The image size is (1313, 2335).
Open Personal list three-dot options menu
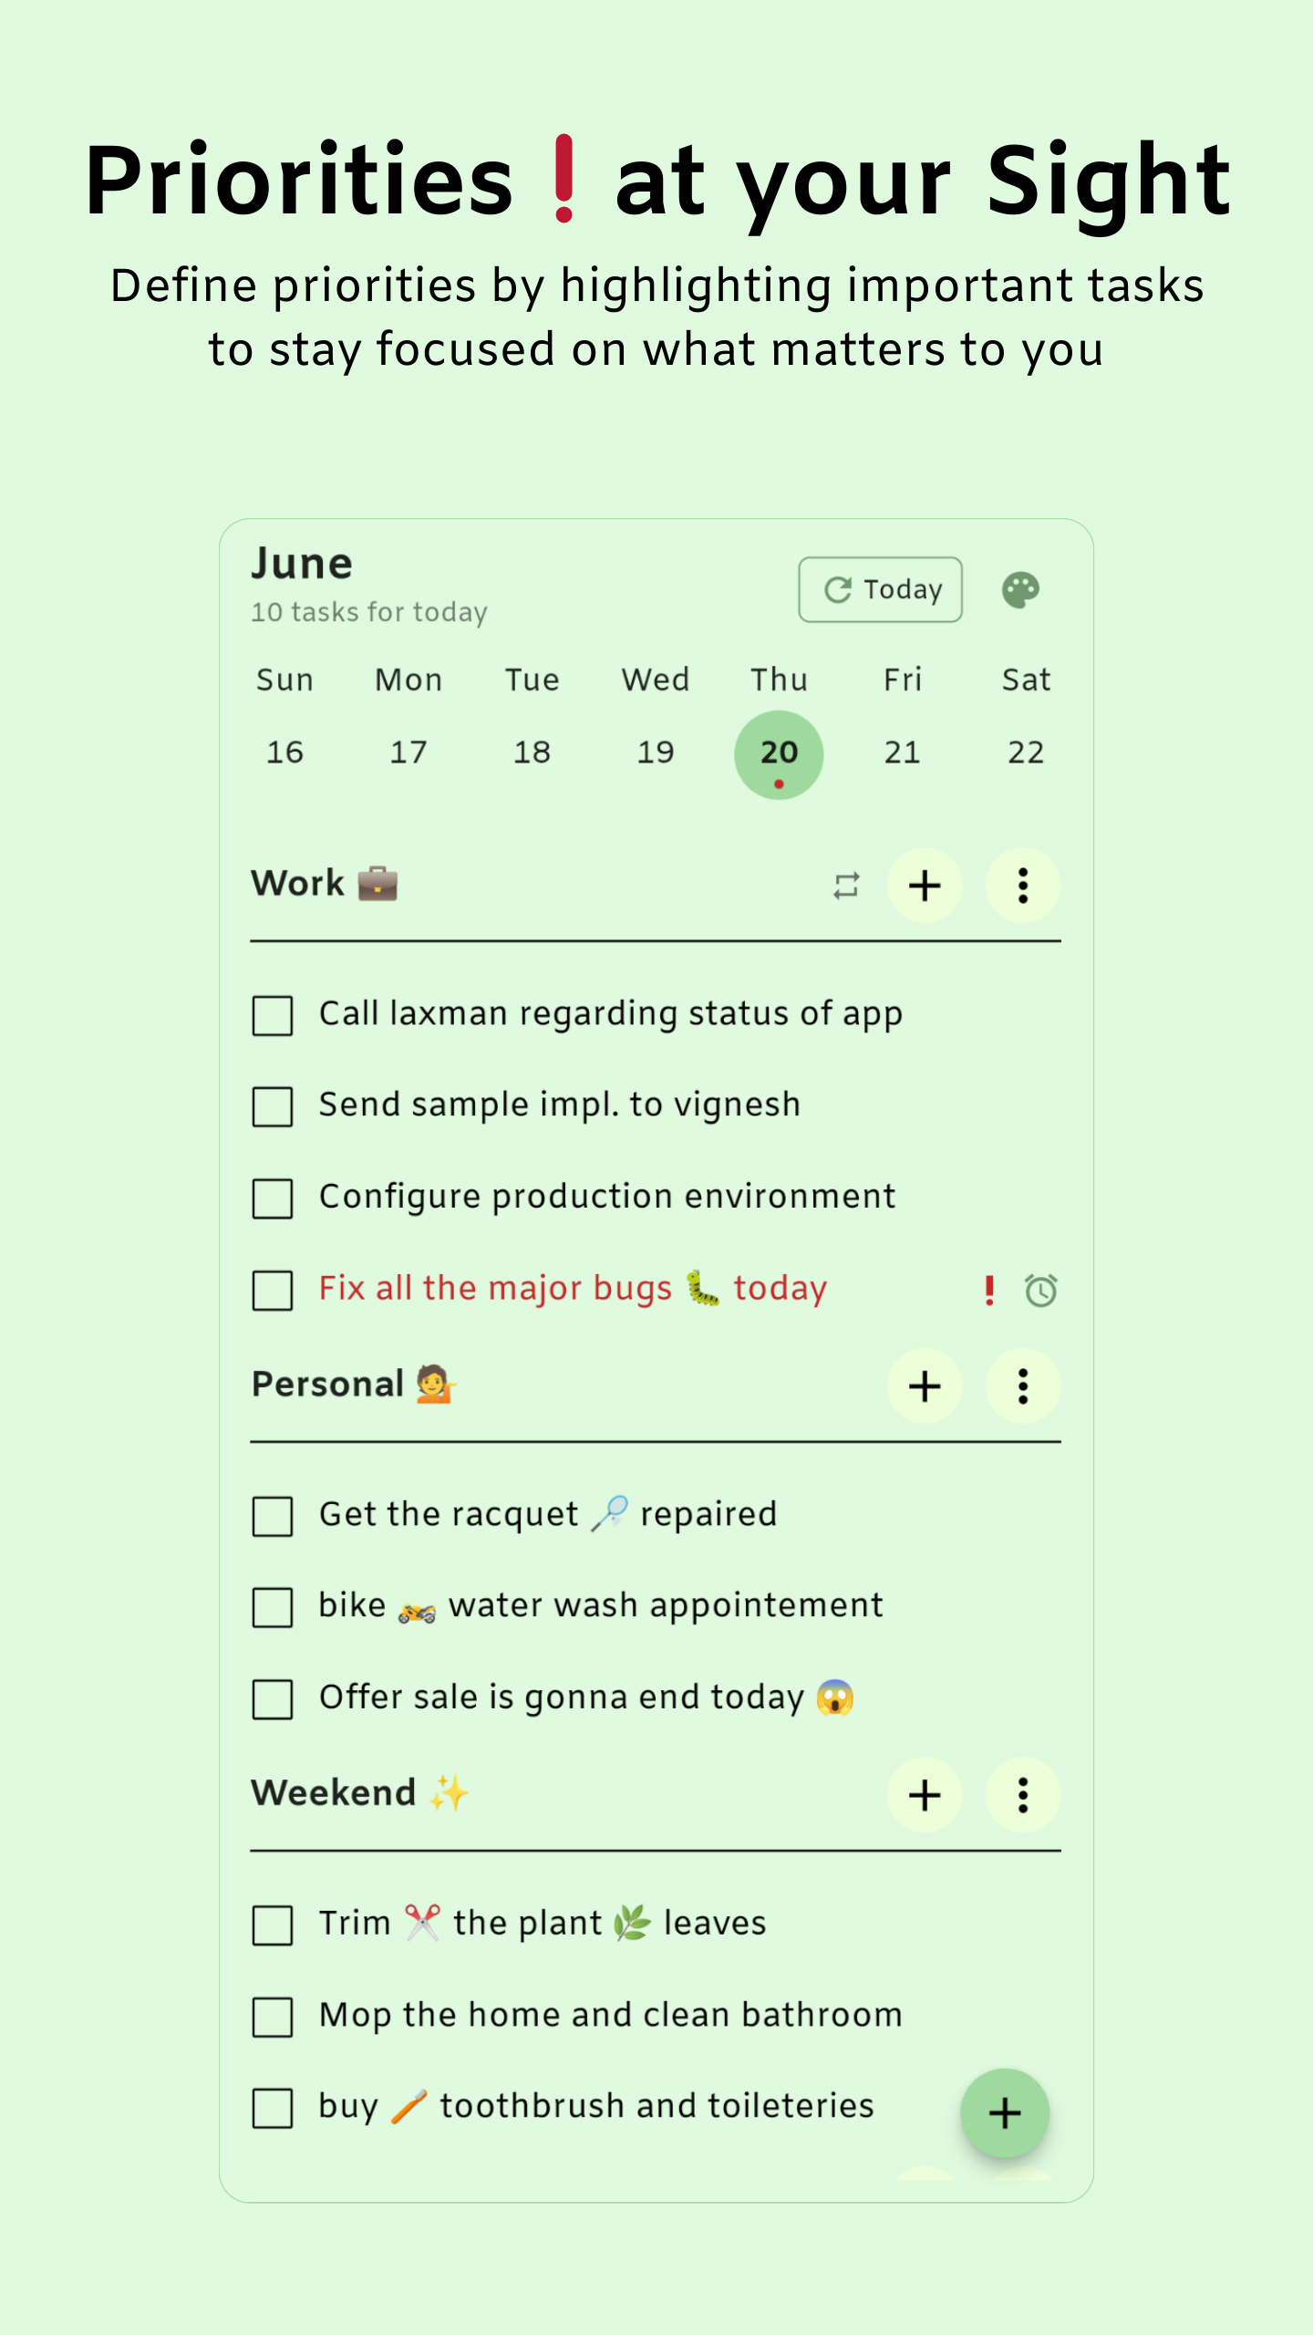pyautogui.click(x=1023, y=1386)
